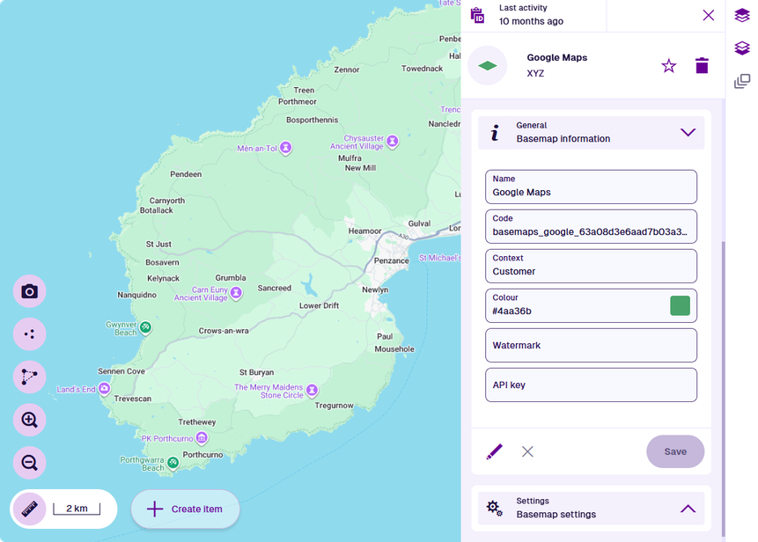
Task: Zoom out of the map
Action: pyautogui.click(x=29, y=463)
